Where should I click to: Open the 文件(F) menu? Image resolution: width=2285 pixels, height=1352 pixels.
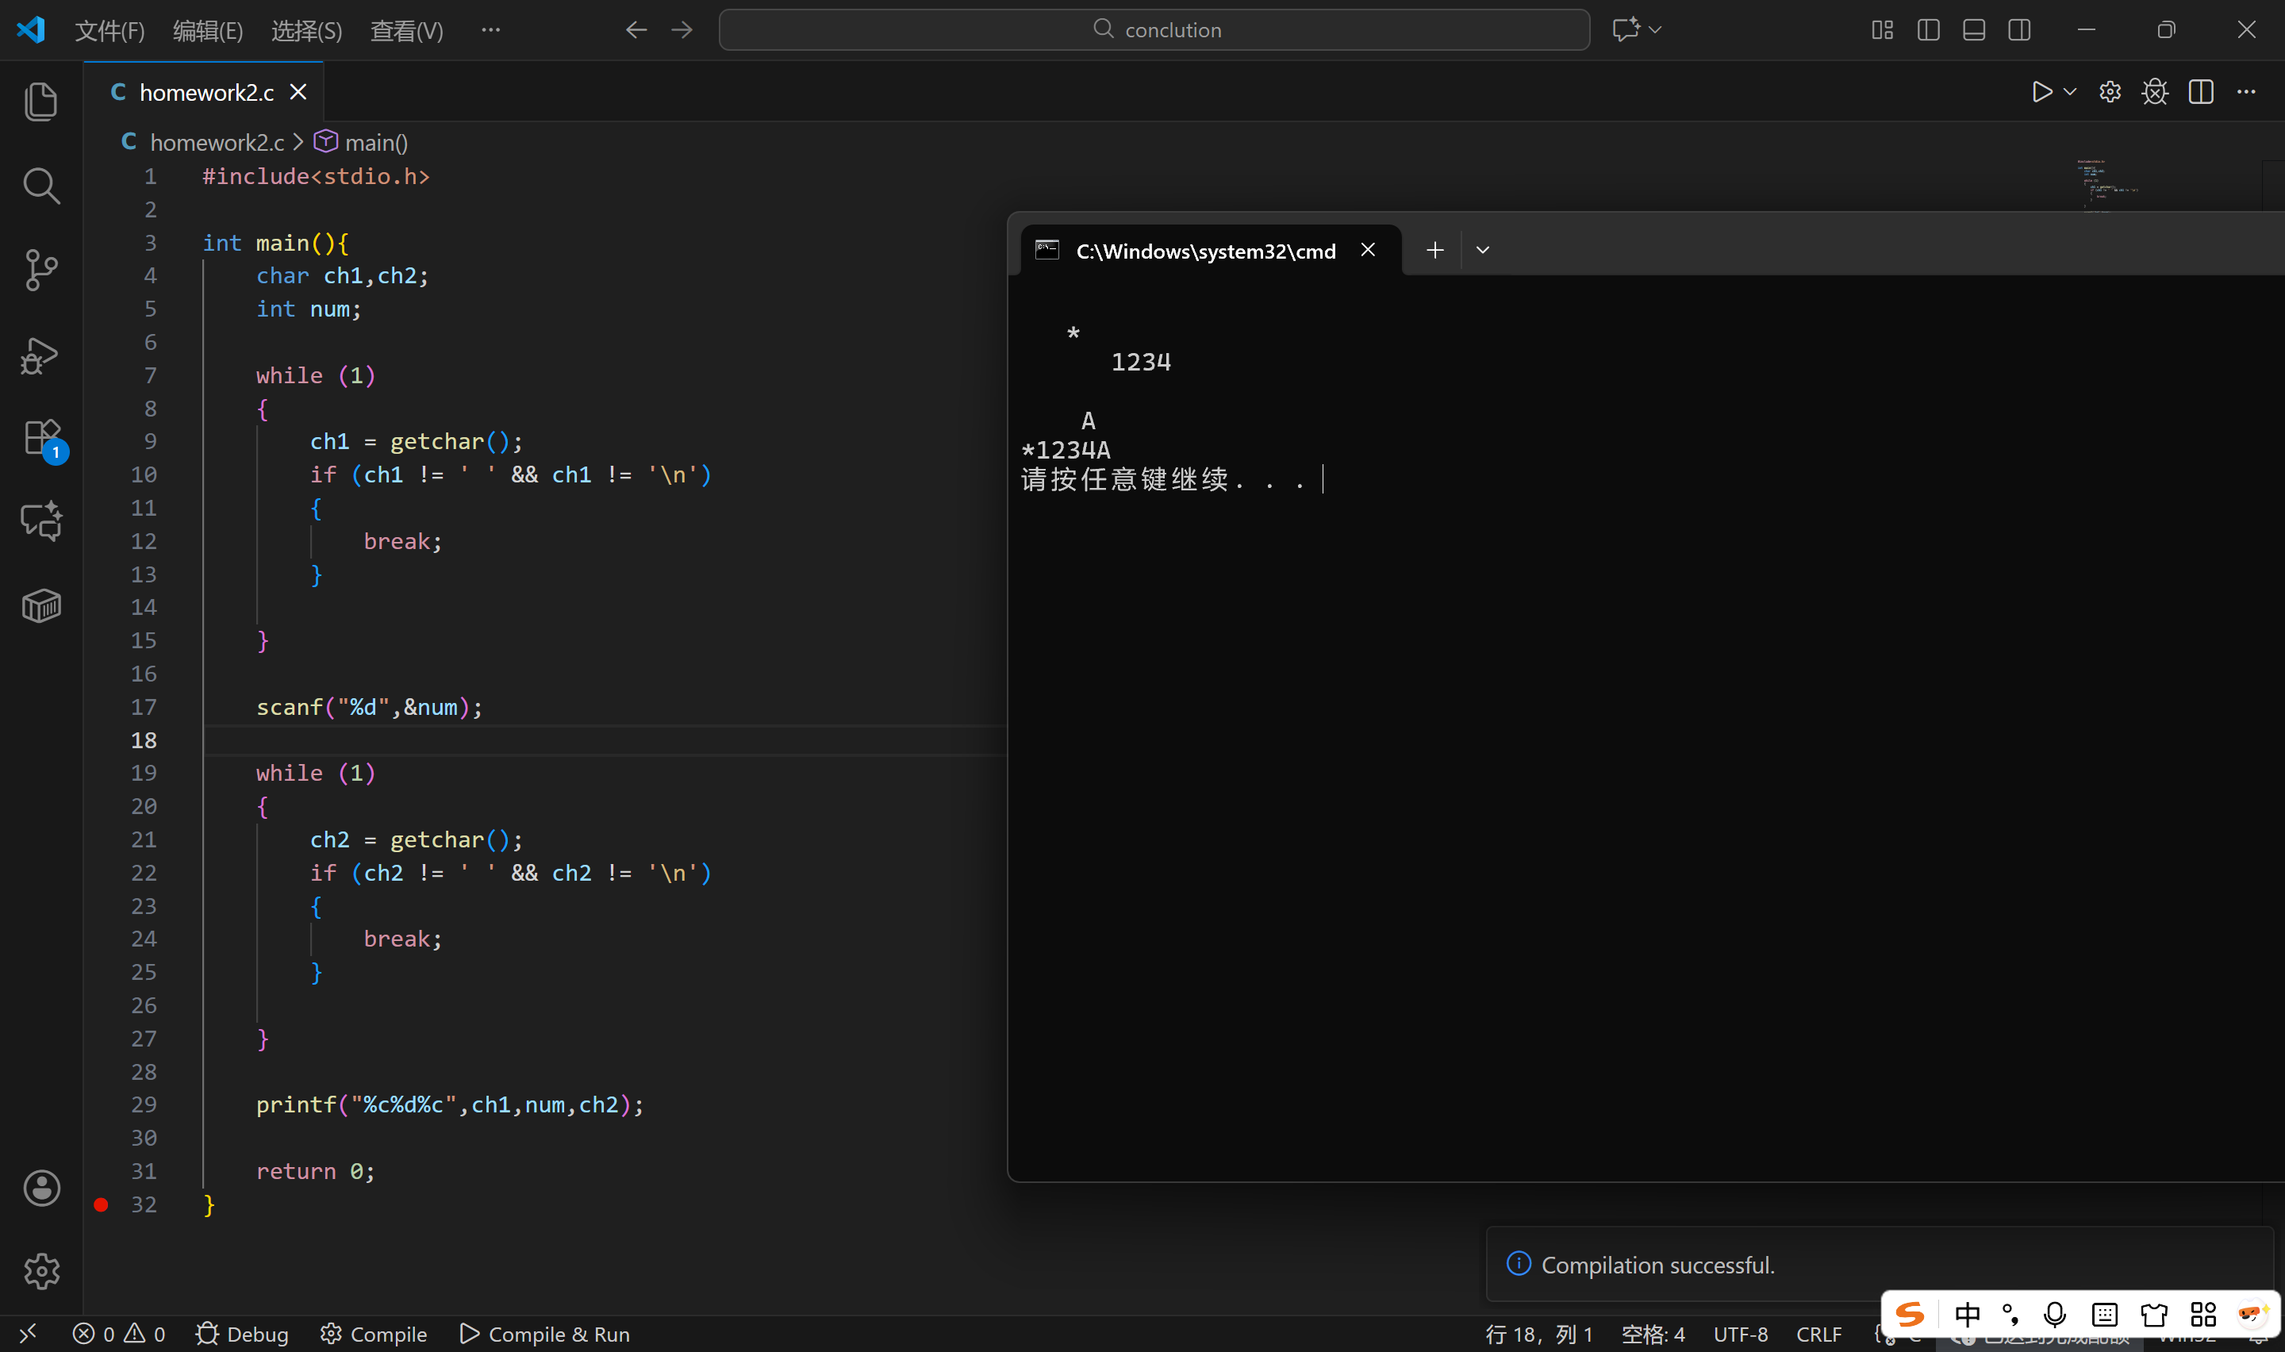(109, 30)
